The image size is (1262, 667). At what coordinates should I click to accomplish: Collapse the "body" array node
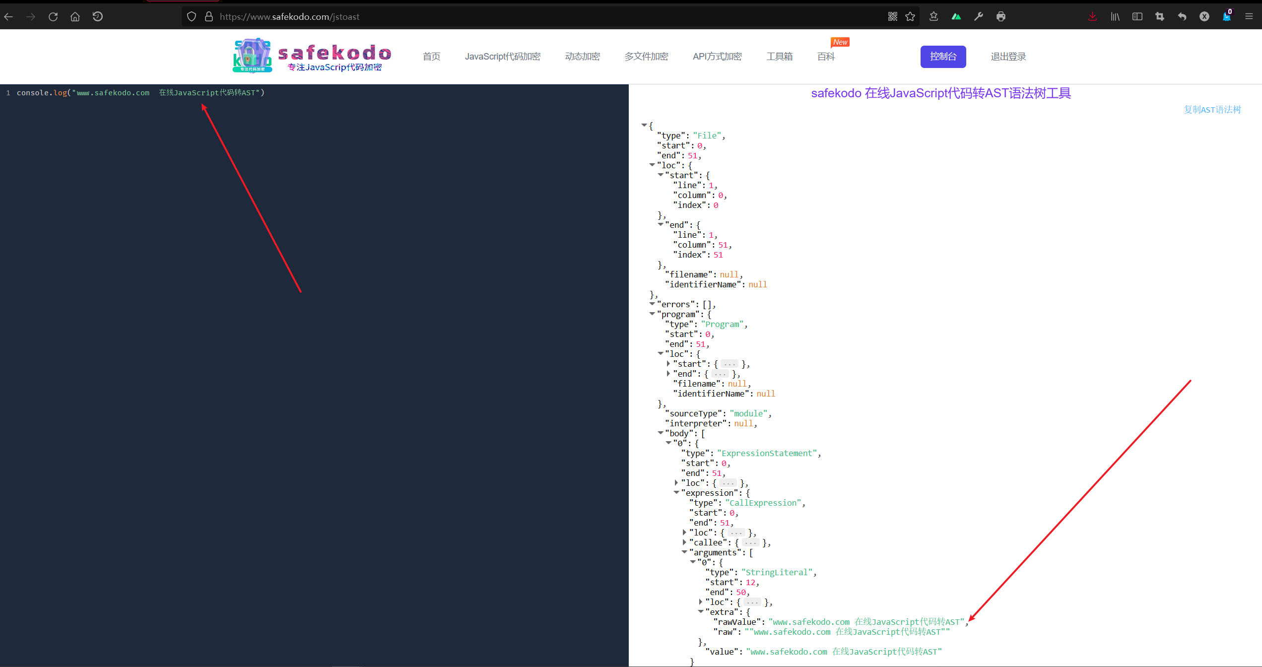661,433
